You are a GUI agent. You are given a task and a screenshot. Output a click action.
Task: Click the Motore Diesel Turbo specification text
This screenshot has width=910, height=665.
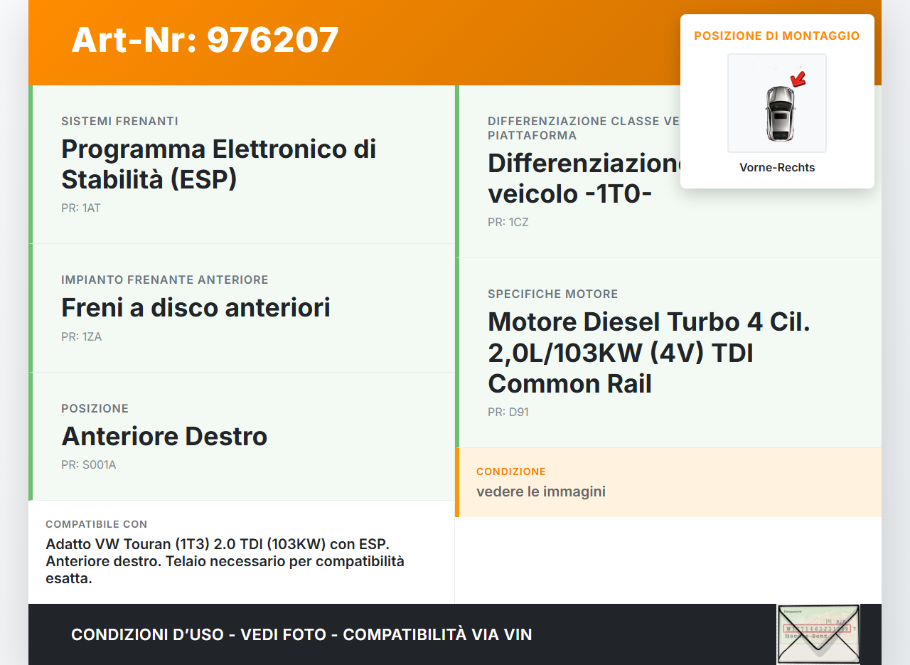coord(648,353)
